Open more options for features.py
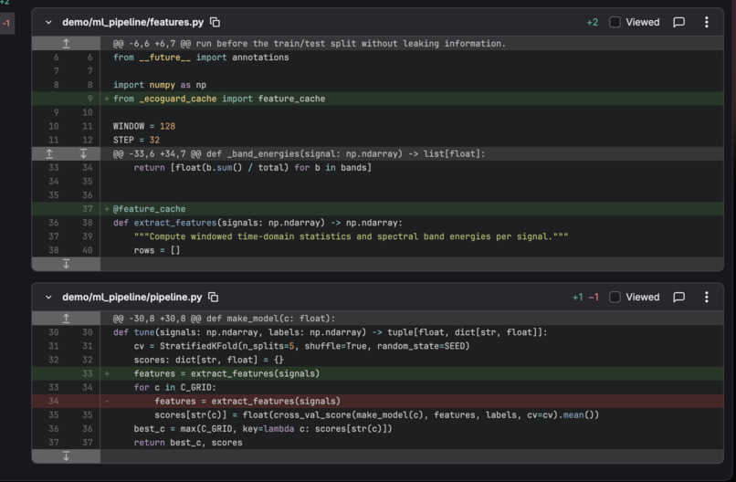 707,22
